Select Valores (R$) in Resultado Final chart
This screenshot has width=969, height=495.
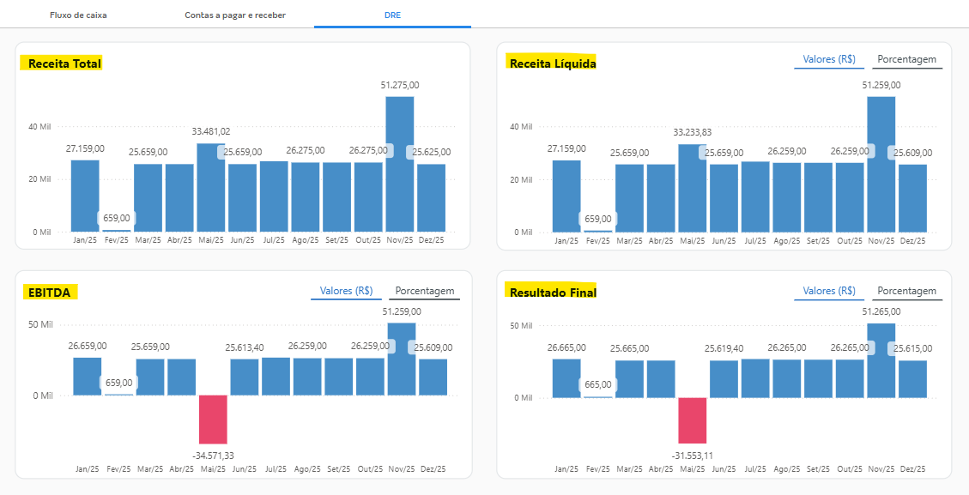pos(828,291)
